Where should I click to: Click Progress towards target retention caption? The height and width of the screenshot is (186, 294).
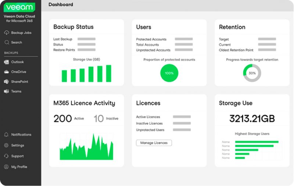(252, 60)
